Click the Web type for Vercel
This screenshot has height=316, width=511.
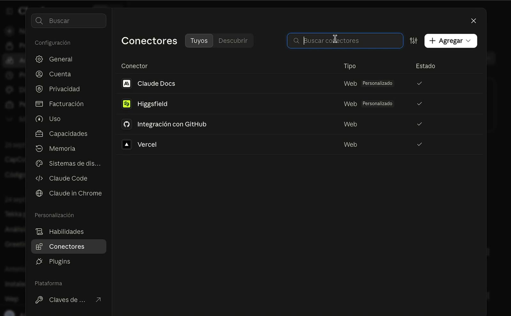click(x=350, y=145)
